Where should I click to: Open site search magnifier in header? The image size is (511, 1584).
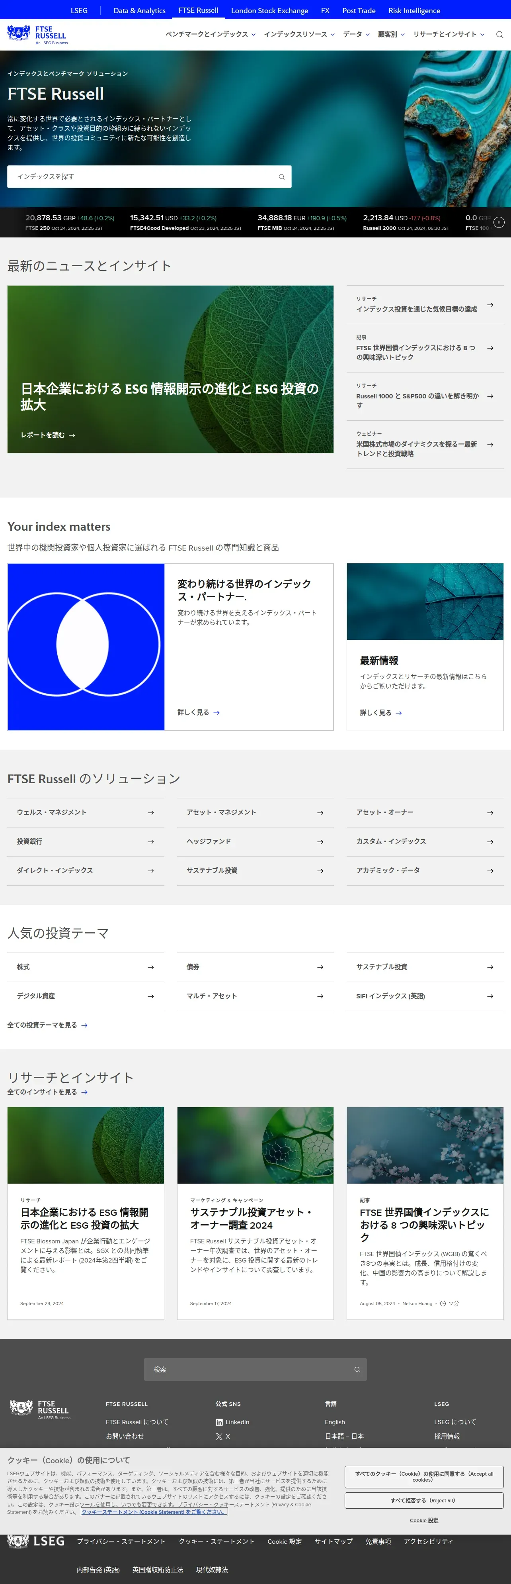click(x=499, y=34)
